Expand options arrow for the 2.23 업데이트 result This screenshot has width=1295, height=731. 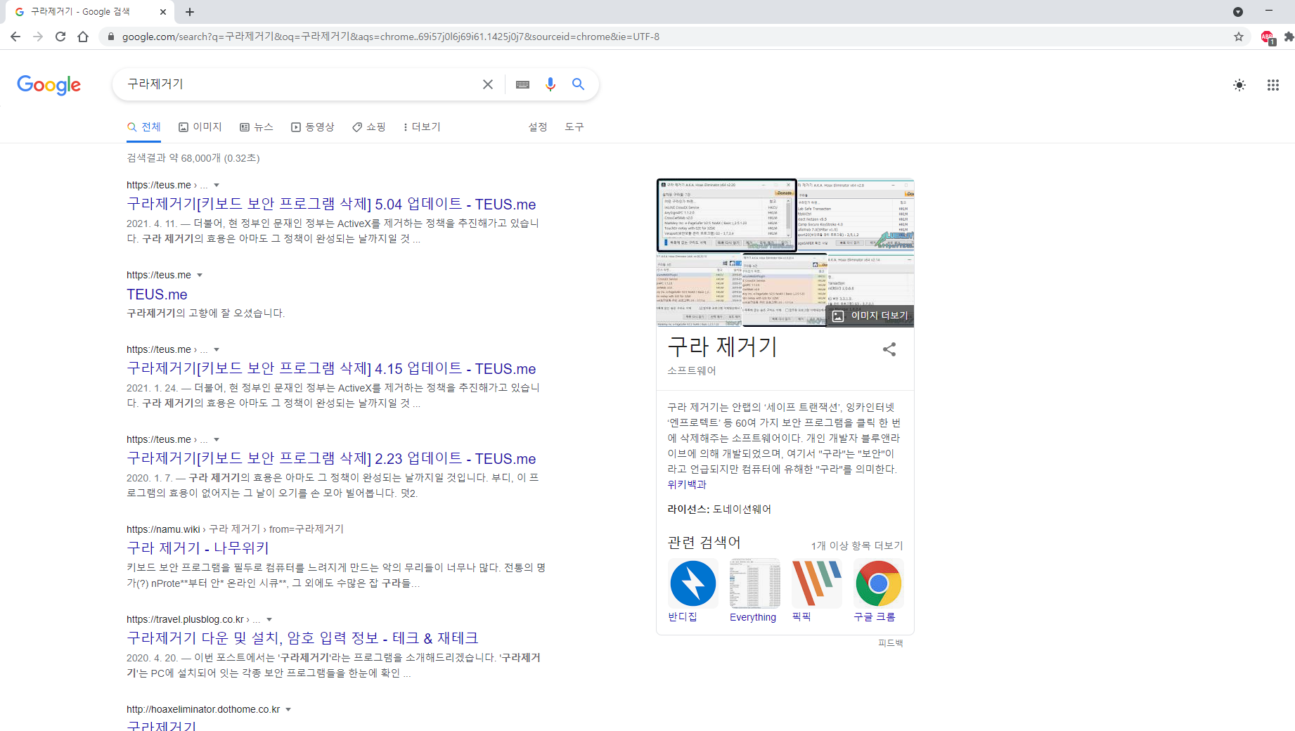(x=217, y=440)
